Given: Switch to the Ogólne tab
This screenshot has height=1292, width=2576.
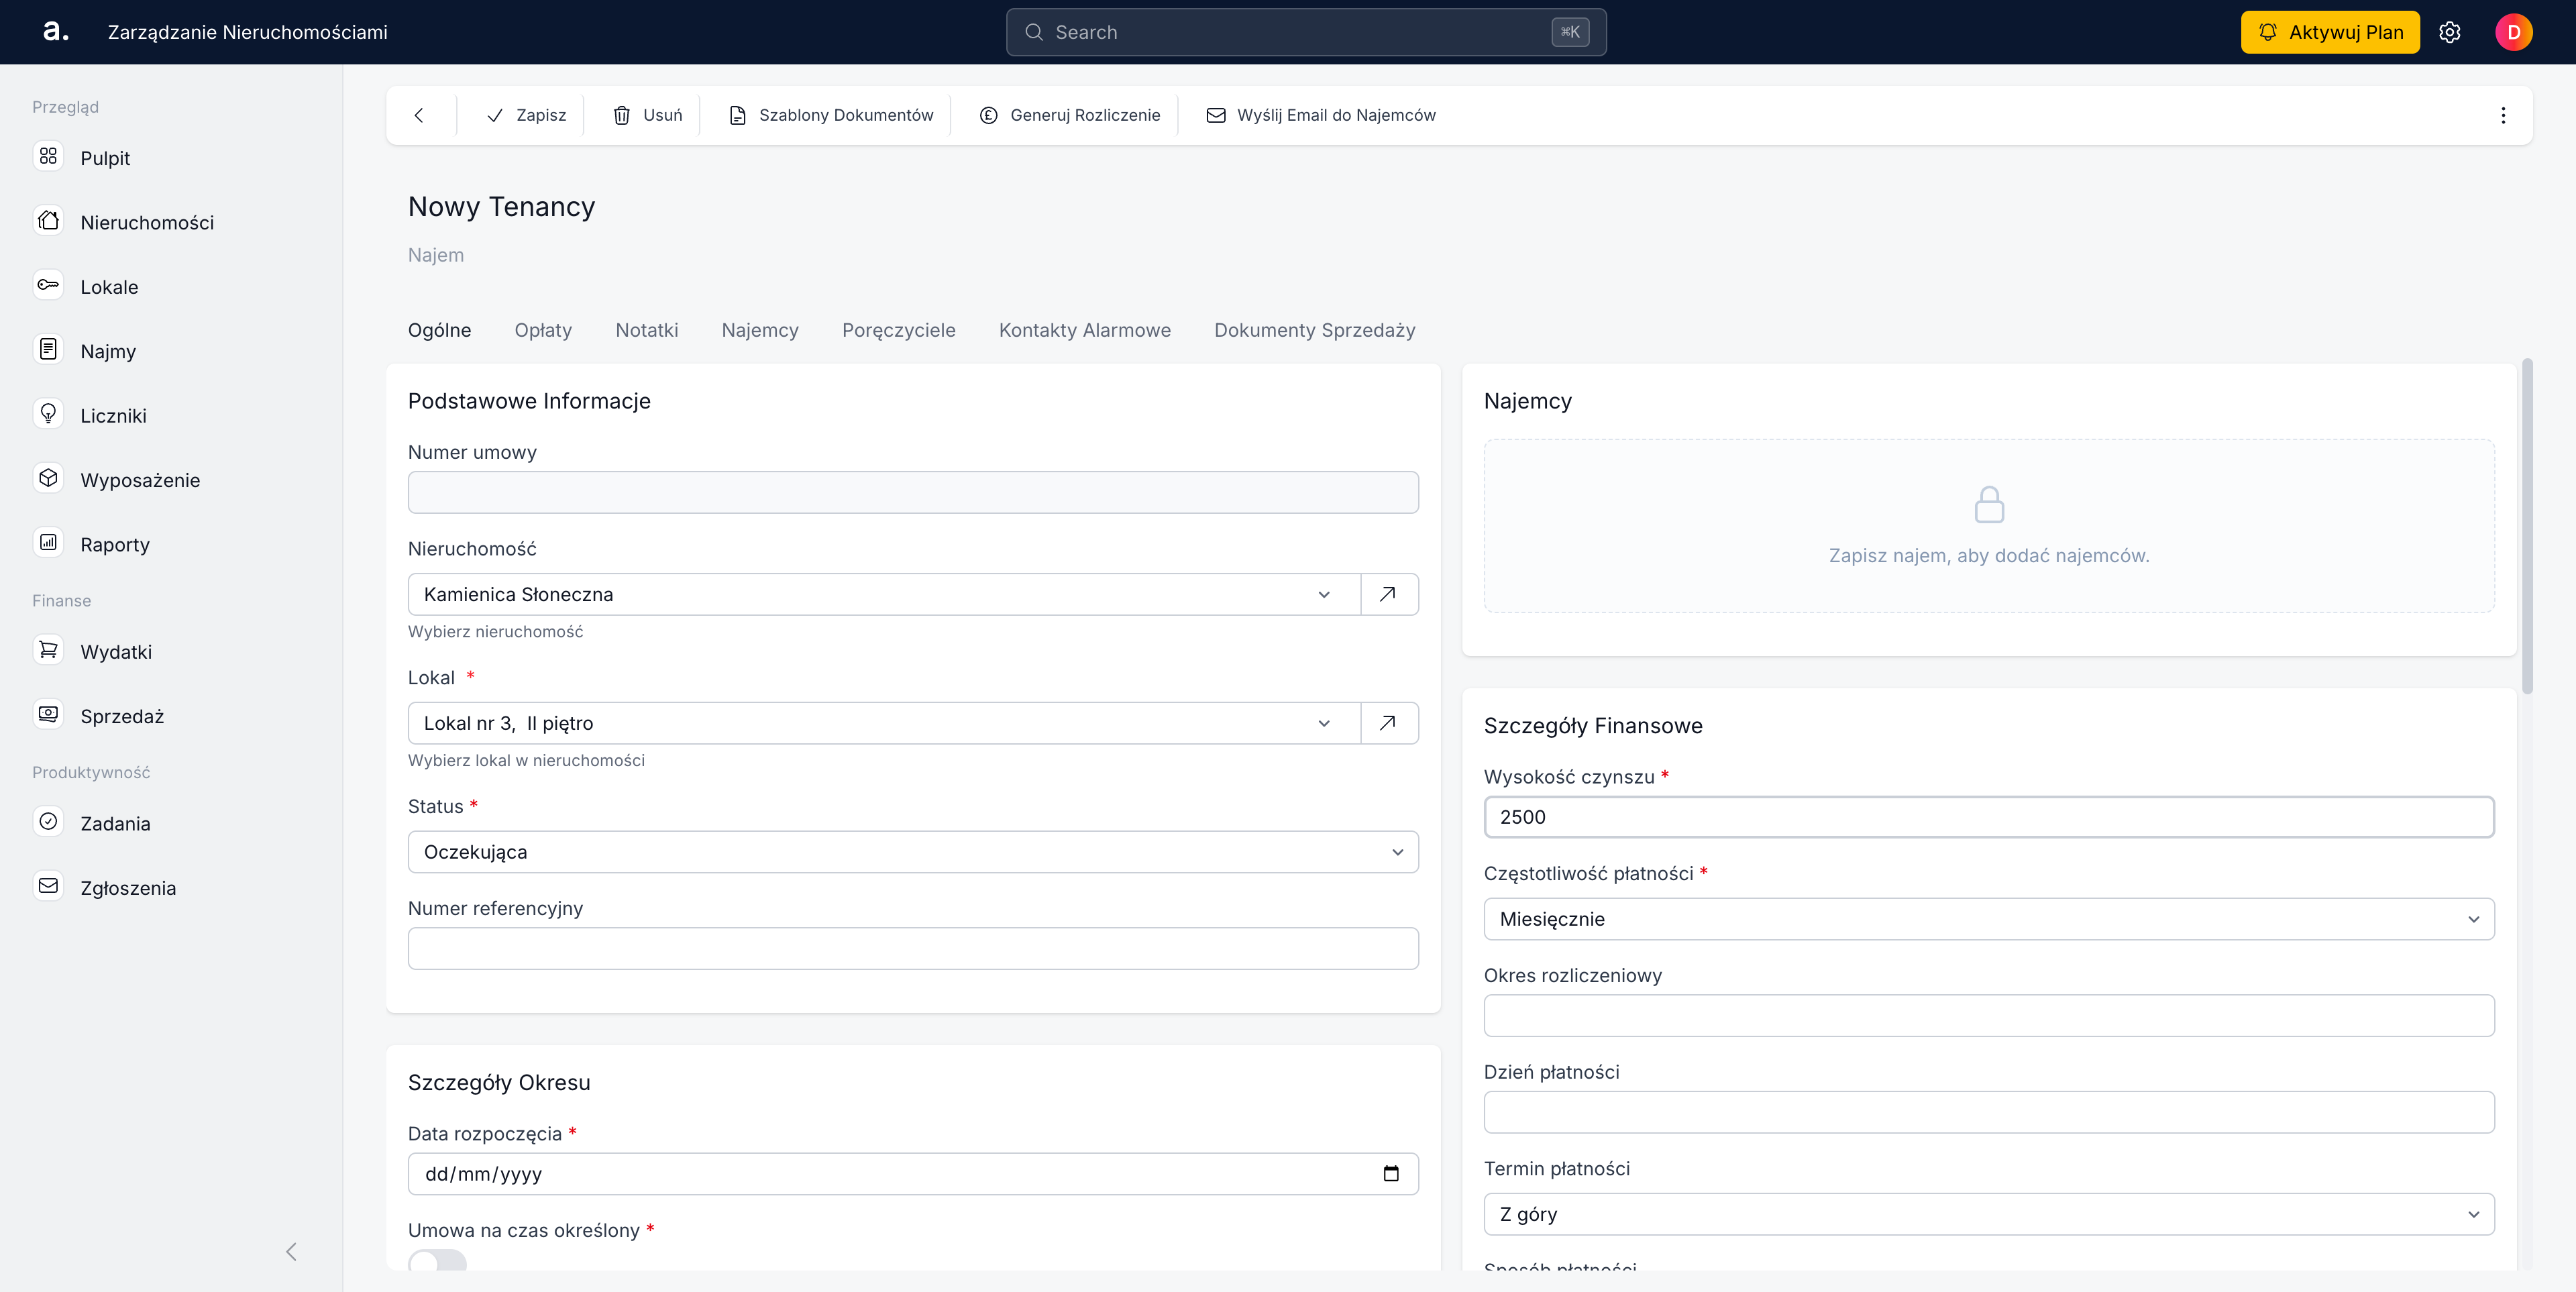Looking at the screenshot, I should 439,330.
